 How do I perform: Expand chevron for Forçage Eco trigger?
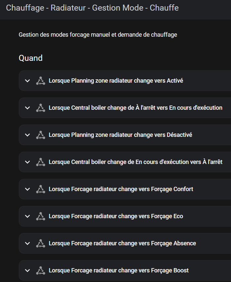click(x=27, y=216)
